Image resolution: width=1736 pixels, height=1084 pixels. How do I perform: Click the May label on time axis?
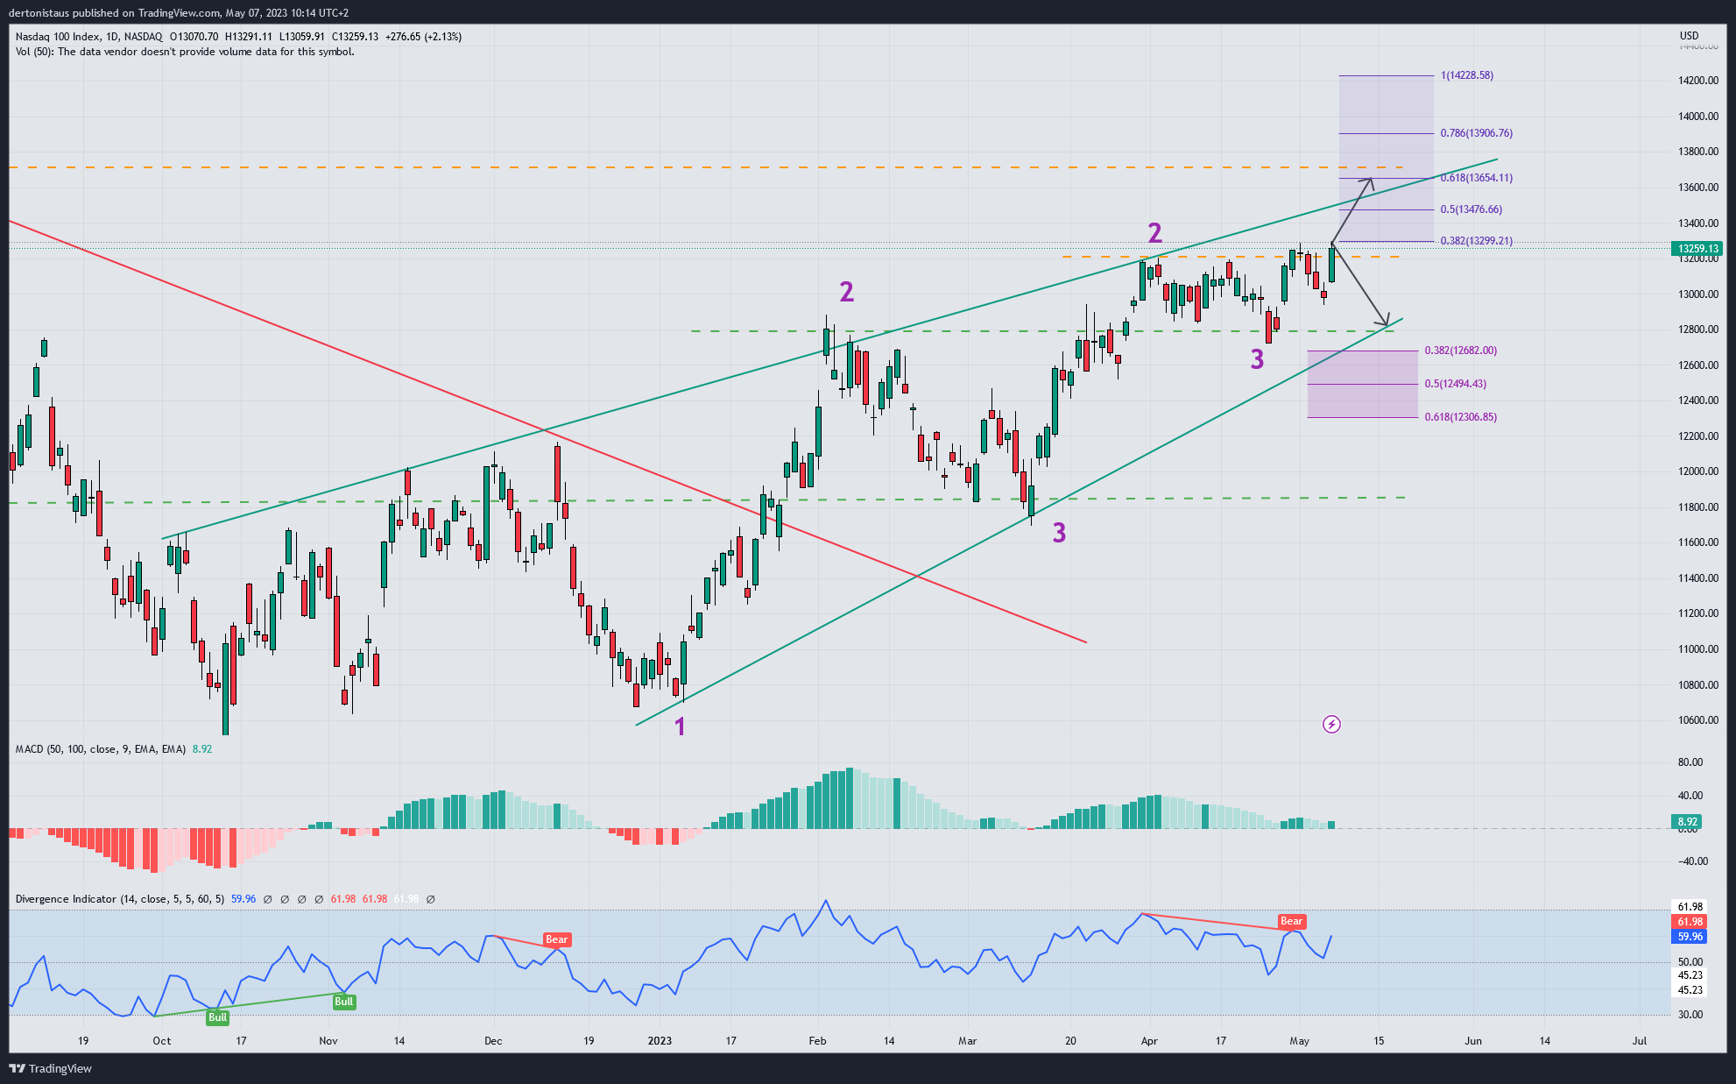[1300, 1041]
